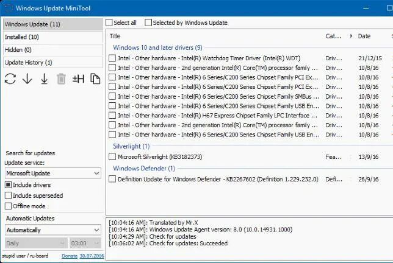This screenshot has height=263, width=393.
Task: Minimize the Windows Update MiniTool window
Action: [366, 8]
